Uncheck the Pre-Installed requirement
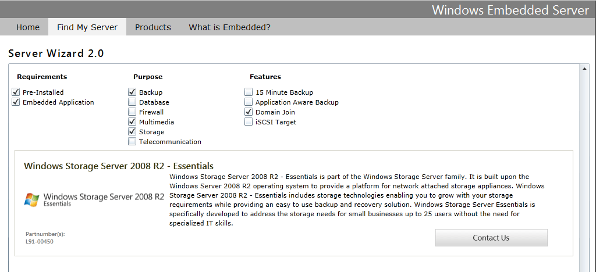The image size is (596, 272). 16,92
